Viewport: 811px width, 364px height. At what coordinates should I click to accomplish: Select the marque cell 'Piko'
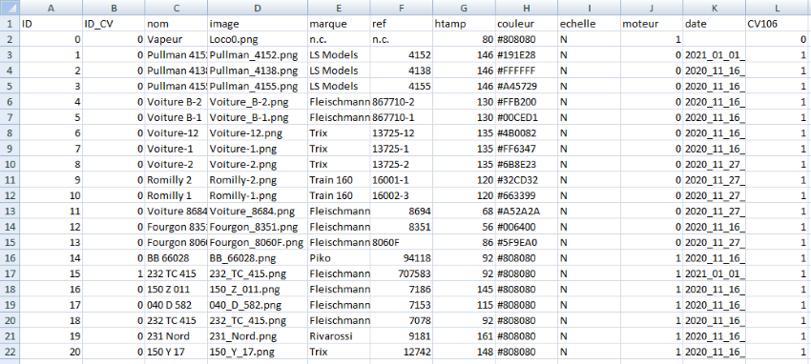tap(340, 258)
